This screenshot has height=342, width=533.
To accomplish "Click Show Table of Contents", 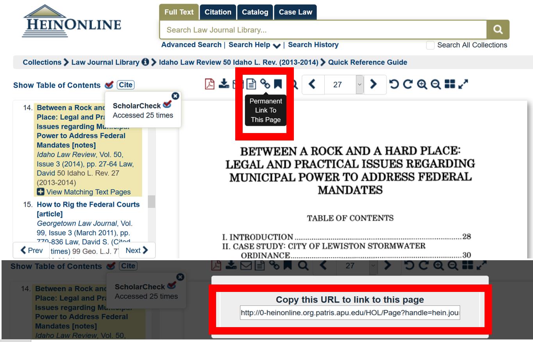I will point(57,85).
